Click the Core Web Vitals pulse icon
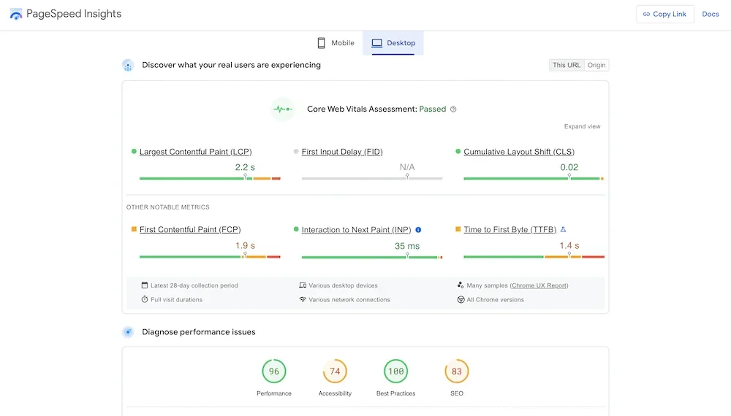The width and height of the screenshot is (731, 416). click(x=282, y=109)
